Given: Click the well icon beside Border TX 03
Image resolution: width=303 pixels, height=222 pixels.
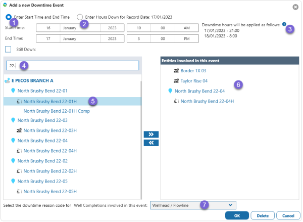Looking at the screenshot, I should click(x=176, y=71).
